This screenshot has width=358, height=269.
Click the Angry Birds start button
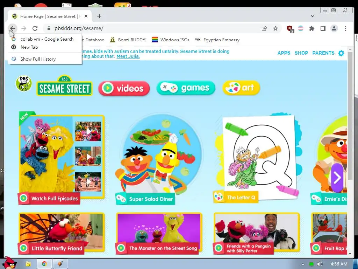coord(9,263)
